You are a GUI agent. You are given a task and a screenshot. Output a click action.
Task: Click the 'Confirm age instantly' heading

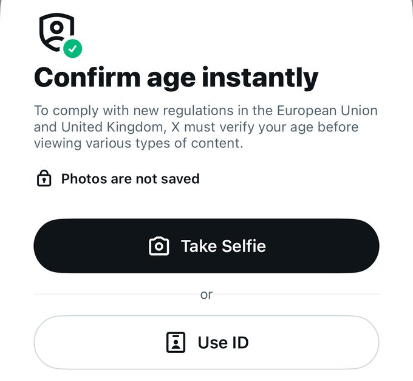[x=176, y=78]
